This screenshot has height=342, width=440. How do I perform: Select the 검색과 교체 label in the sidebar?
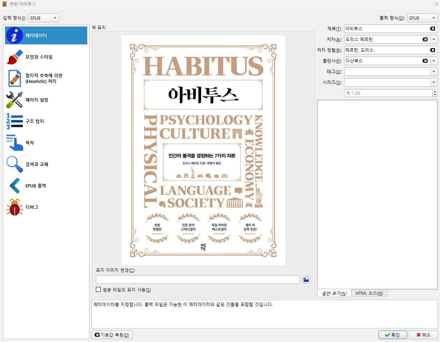click(x=37, y=164)
